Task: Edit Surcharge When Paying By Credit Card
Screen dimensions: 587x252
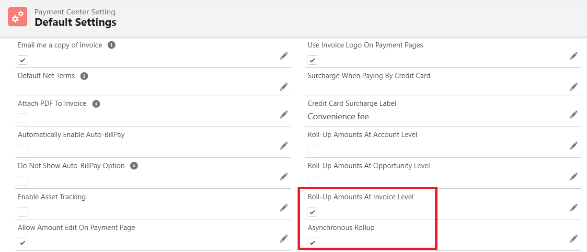Action: pos(574,87)
